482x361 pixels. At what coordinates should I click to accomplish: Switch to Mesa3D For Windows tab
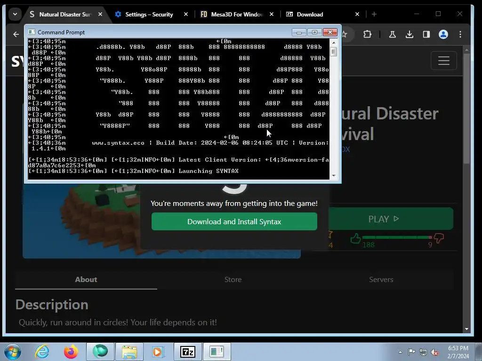[237, 15]
